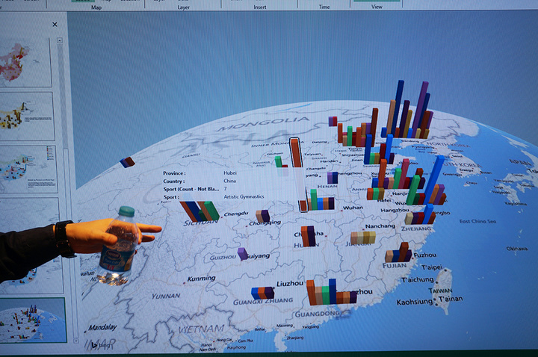Image resolution: width=538 pixels, height=357 pixels.
Task: Click the scroll-down arrow of the scene list
Action: tap(76, 341)
